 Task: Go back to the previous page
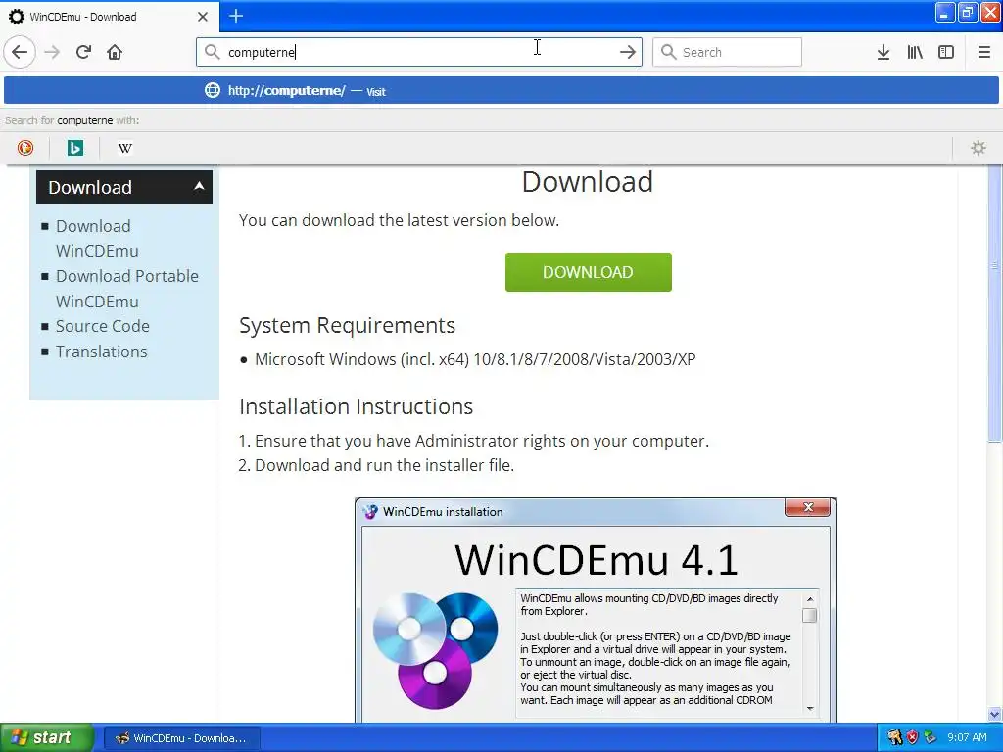click(20, 52)
